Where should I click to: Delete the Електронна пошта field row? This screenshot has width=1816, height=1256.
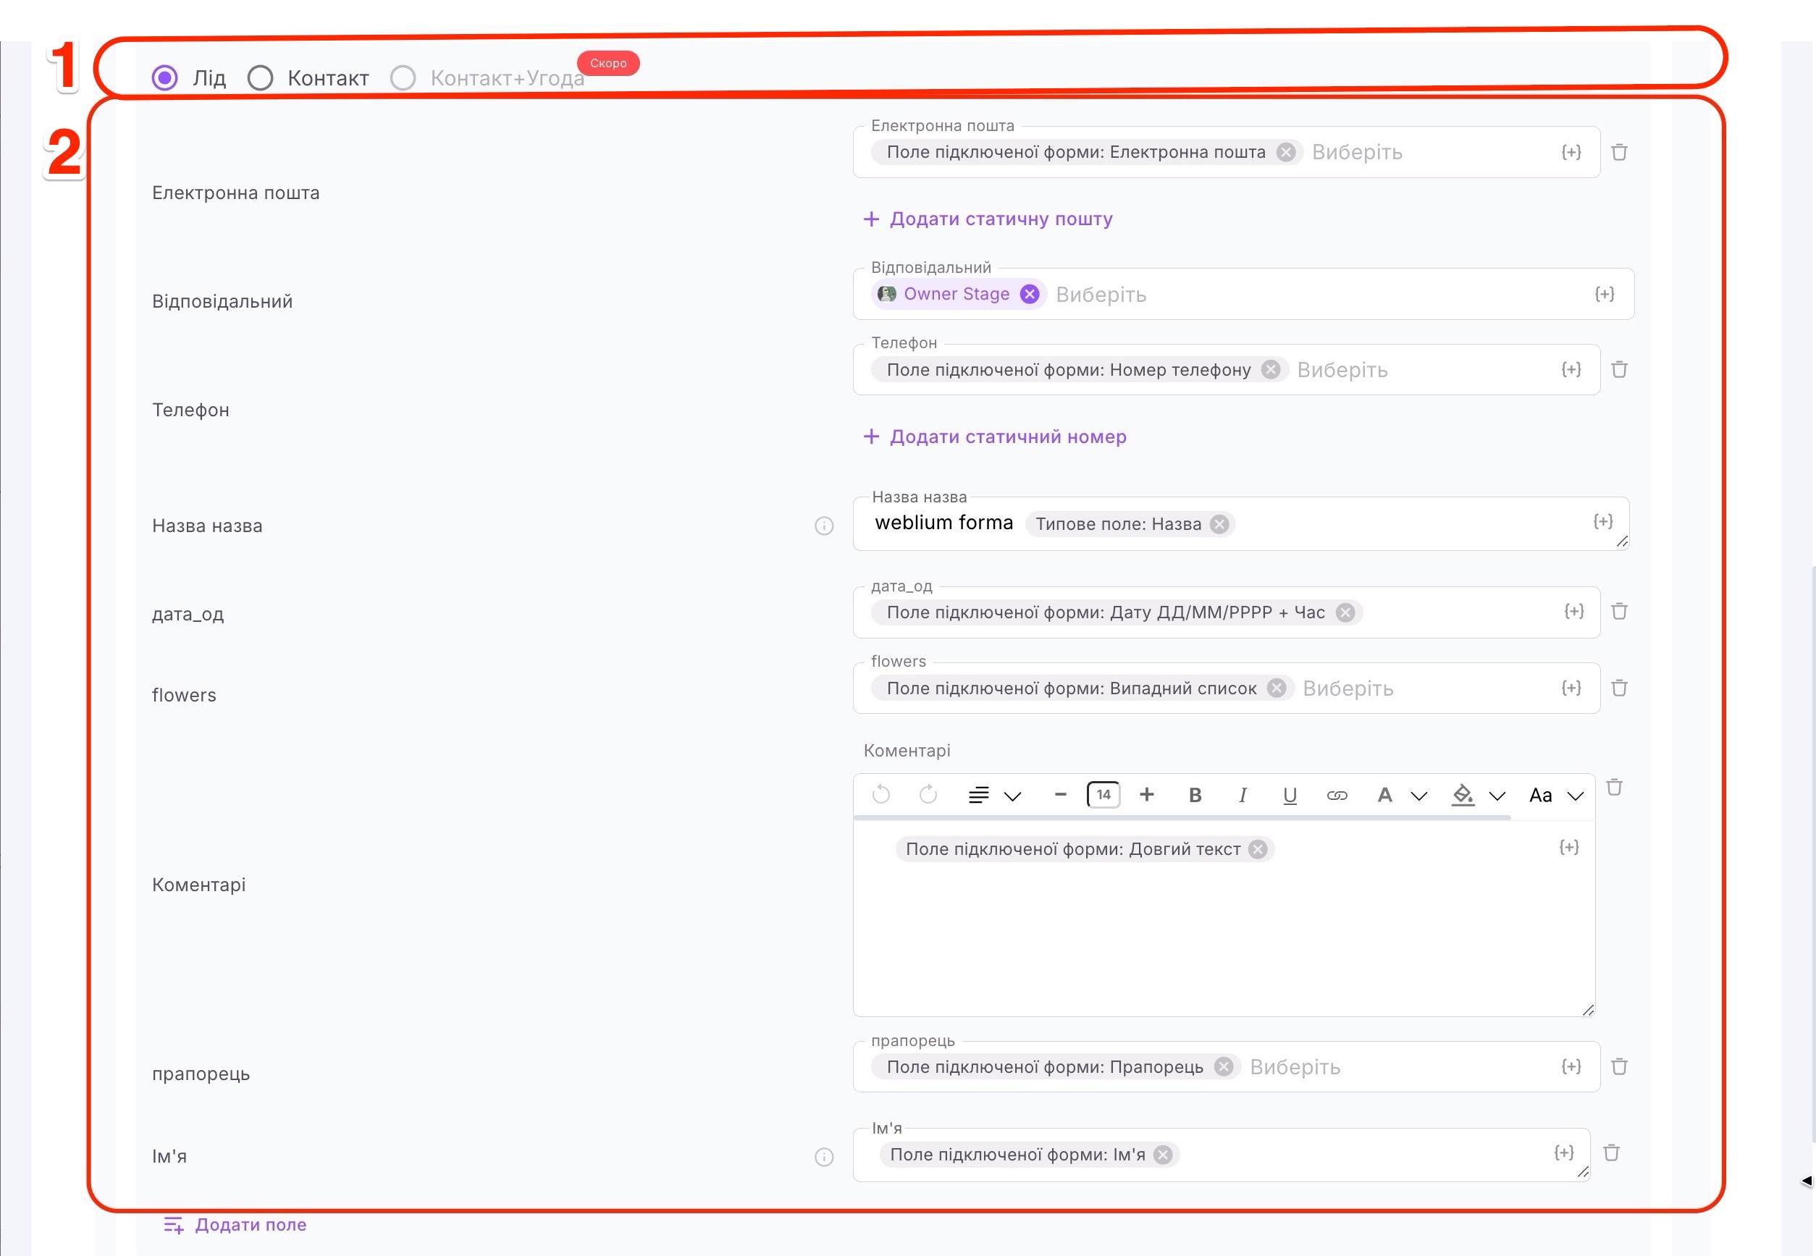(1619, 152)
